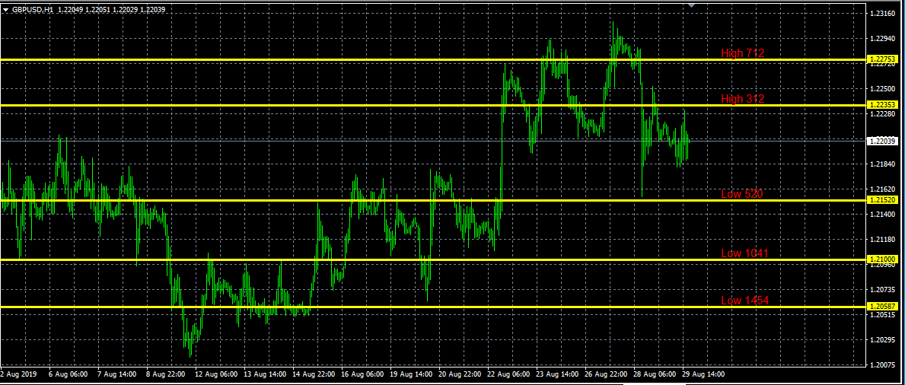The height and width of the screenshot is (385, 905).
Task: Select the red "Low 1454" label
Action: click(x=744, y=300)
